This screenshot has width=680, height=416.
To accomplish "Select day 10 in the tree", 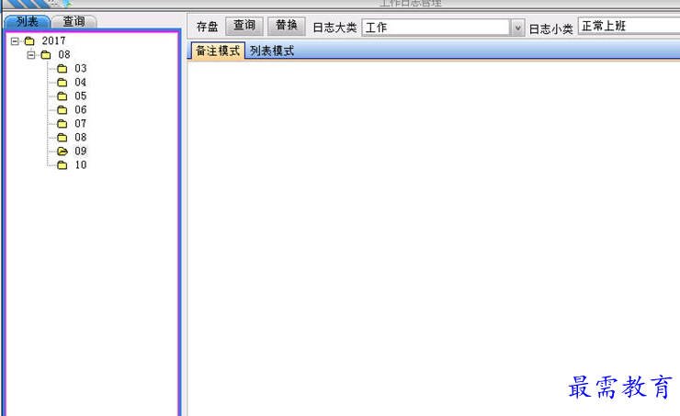I will (x=81, y=165).
